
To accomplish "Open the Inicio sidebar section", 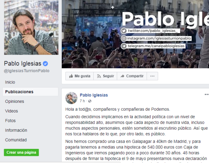I will tap(10, 82).
